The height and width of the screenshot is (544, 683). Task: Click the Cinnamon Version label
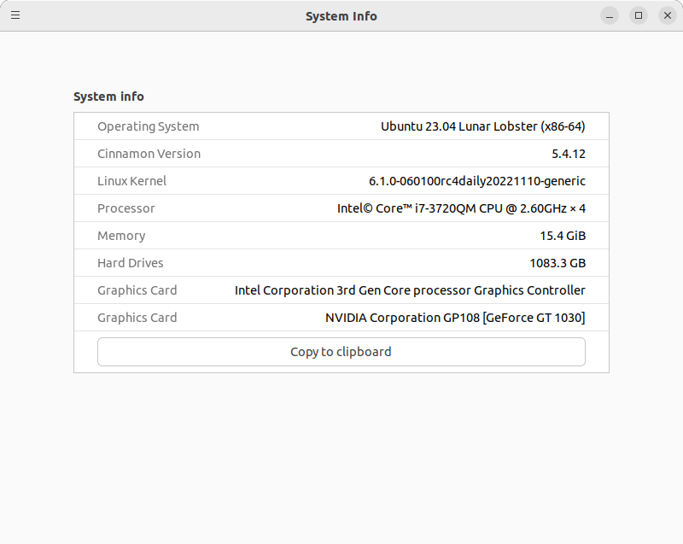[149, 154]
